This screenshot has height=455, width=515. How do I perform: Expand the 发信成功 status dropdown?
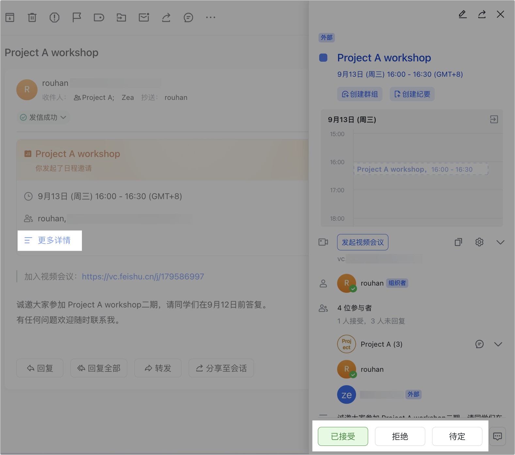[x=43, y=118]
